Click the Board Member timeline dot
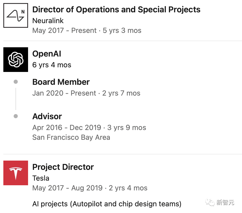The width and height of the screenshot is (242, 213). 16,82
